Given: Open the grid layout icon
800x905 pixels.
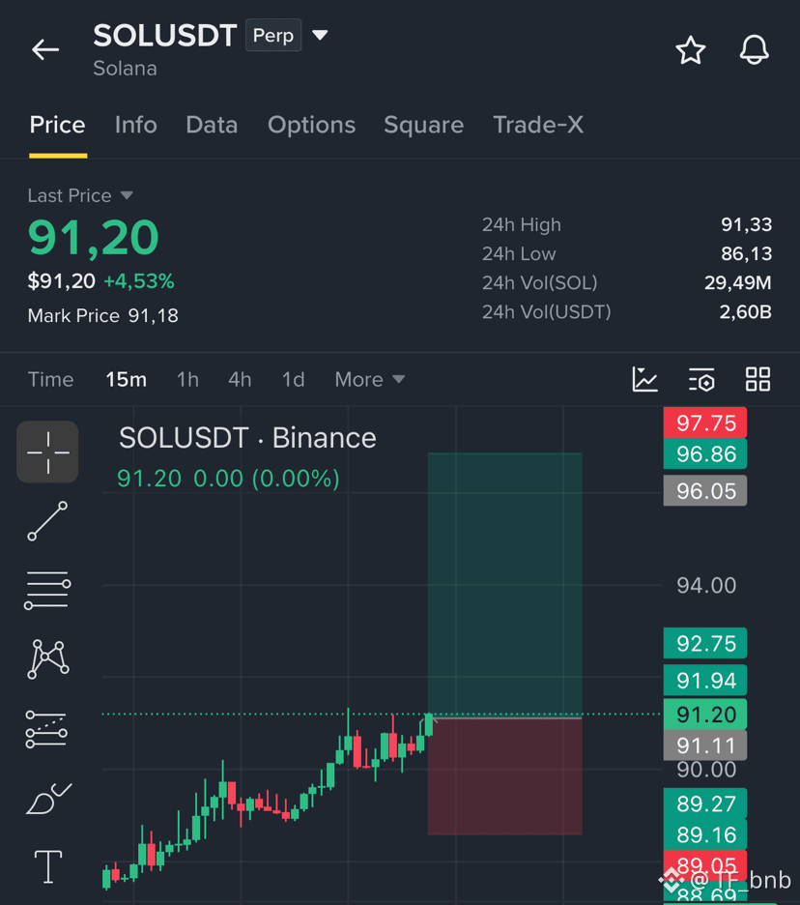Looking at the screenshot, I should pyautogui.click(x=757, y=380).
